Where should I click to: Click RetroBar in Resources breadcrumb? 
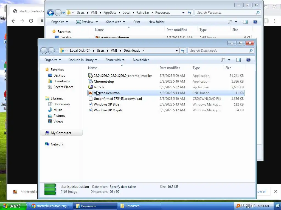point(143,13)
